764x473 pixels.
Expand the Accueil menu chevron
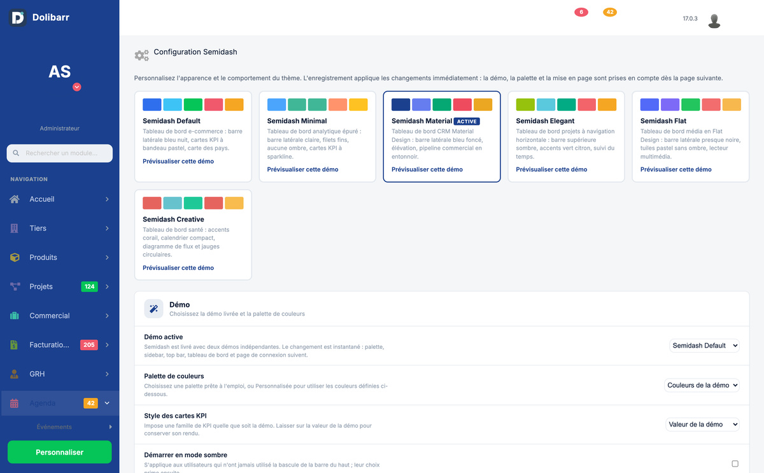click(107, 199)
